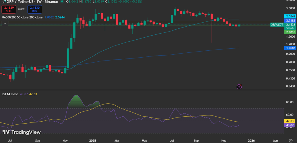
Task: Click yellow 47.83 in RSI legend
Action: click(33, 94)
